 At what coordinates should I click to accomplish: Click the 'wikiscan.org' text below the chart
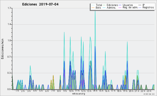click(x=78, y=94)
